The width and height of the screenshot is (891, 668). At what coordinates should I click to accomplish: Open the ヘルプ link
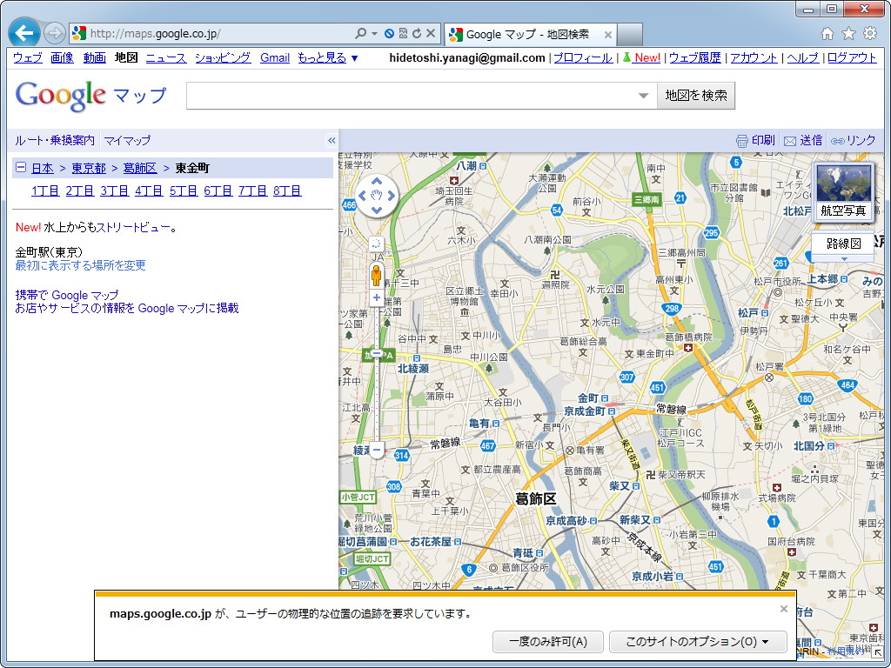[x=803, y=57]
